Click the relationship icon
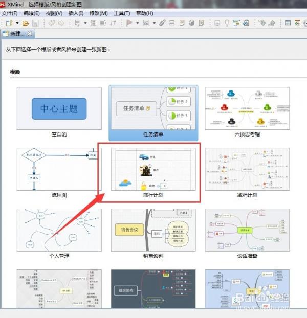This screenshot has height=318, width=307. [x=113, y=23]
